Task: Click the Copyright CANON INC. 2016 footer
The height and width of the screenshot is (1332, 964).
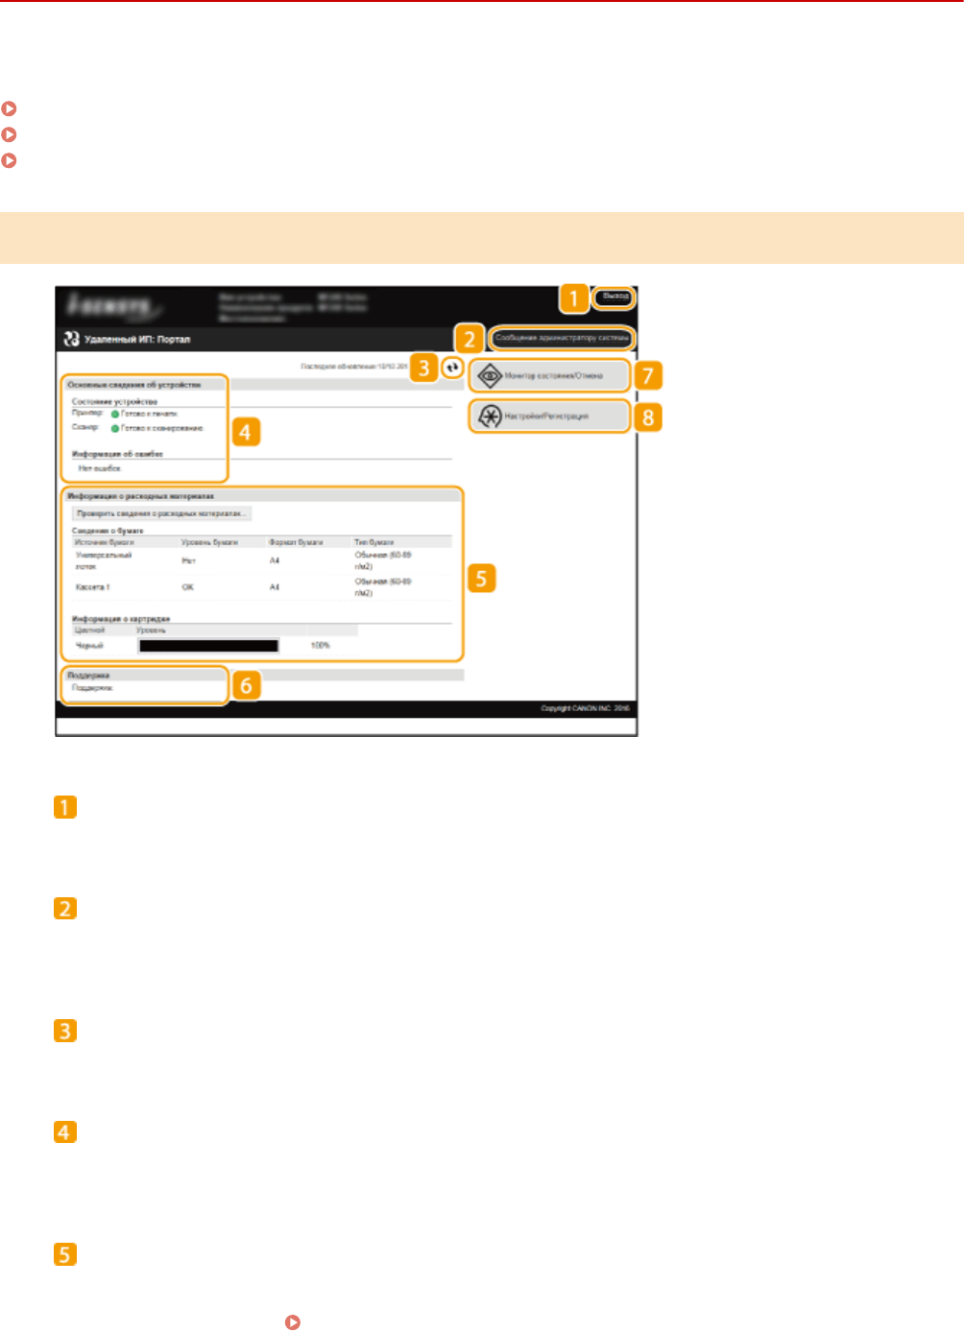Action: coord(585,708)
